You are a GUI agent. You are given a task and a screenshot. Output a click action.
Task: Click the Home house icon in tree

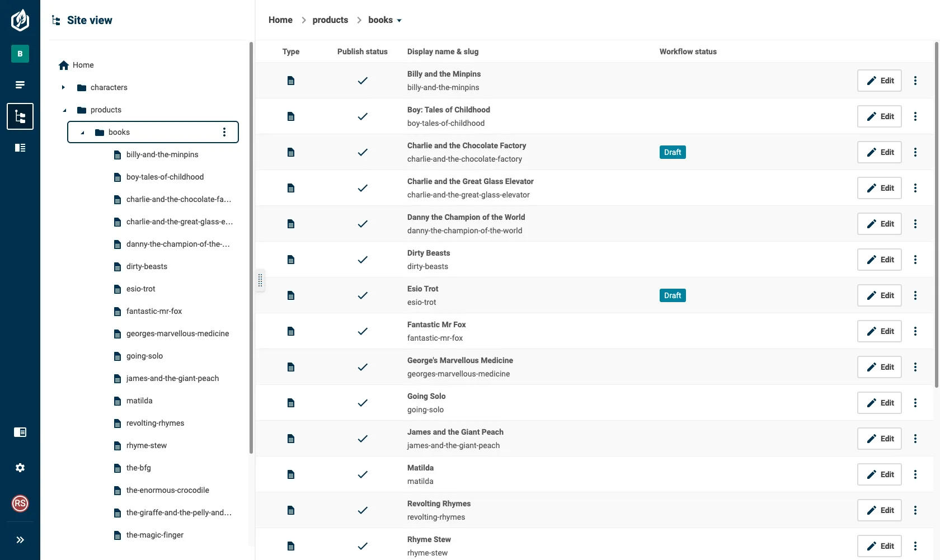(64, 65)
